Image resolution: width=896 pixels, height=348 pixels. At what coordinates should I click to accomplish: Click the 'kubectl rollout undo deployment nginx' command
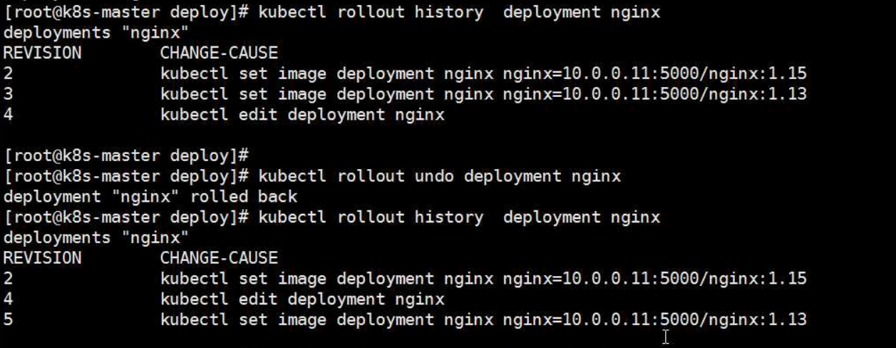tap(440, 175)
